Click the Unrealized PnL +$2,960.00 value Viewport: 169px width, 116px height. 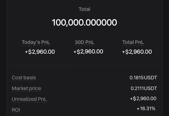(x=143, y=99)
